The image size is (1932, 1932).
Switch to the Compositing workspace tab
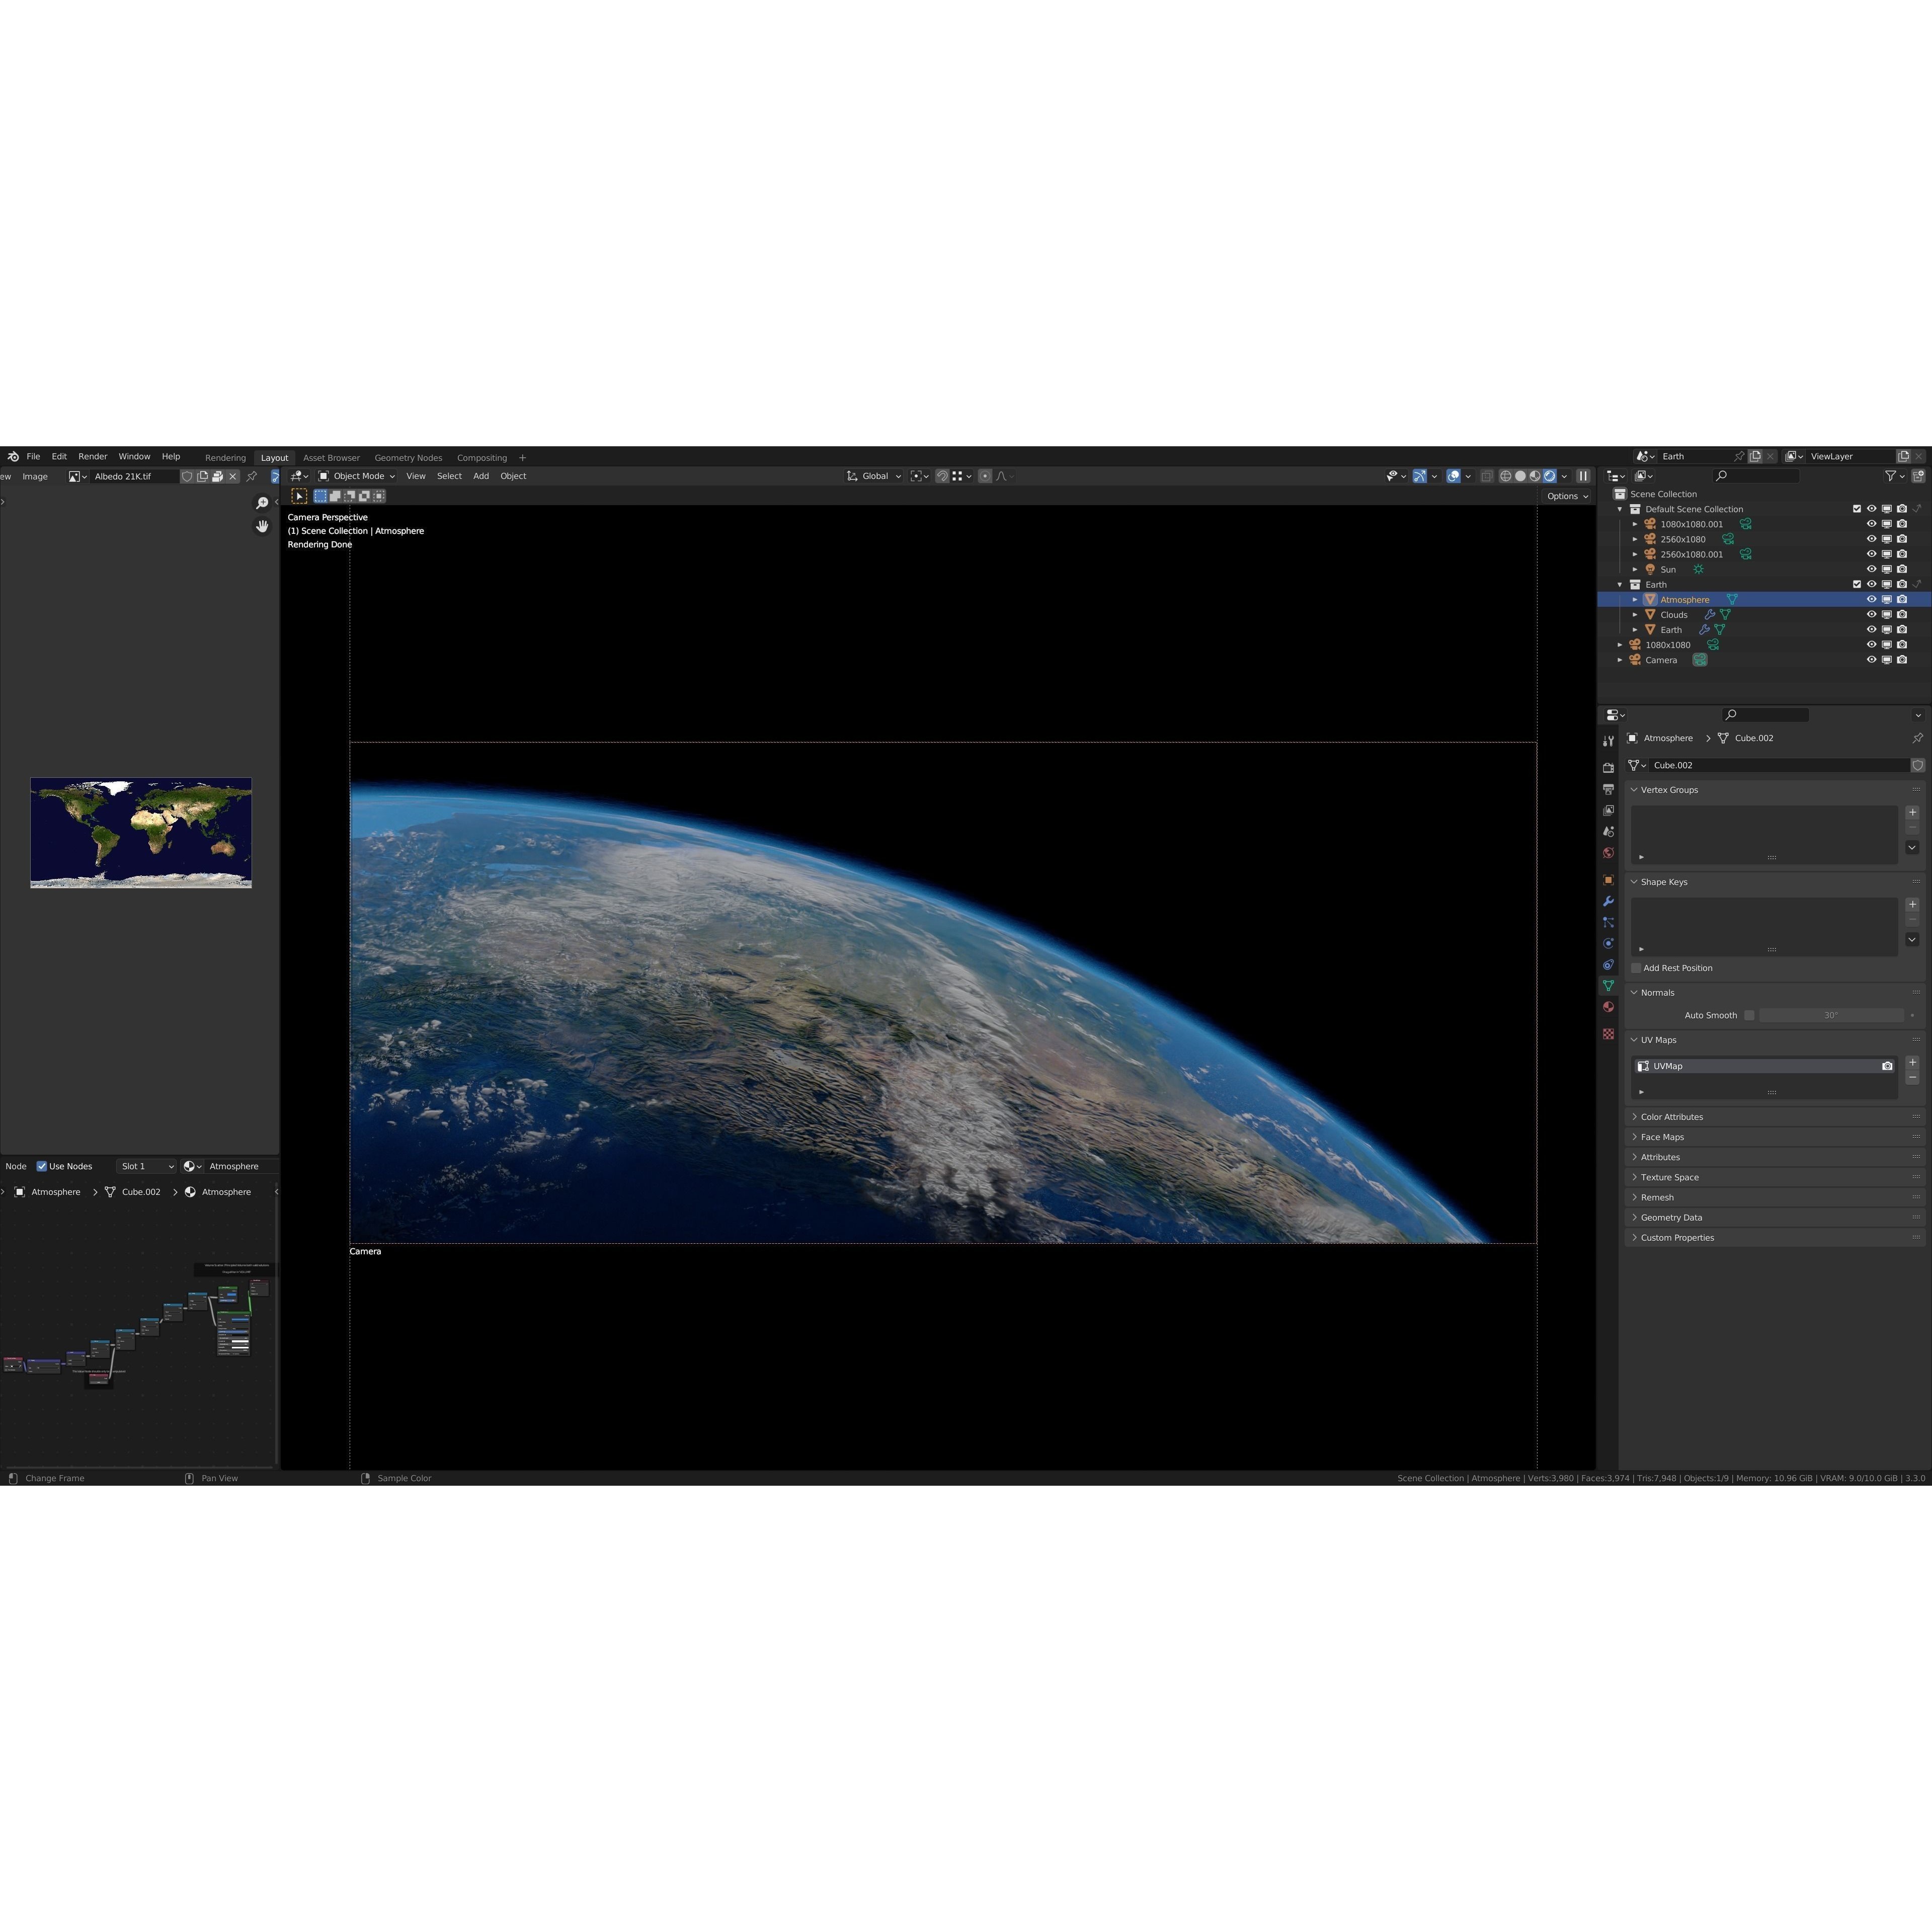tap(482, 457)
